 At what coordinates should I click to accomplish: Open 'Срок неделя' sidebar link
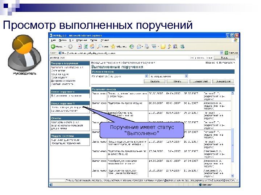coord(59,77)
